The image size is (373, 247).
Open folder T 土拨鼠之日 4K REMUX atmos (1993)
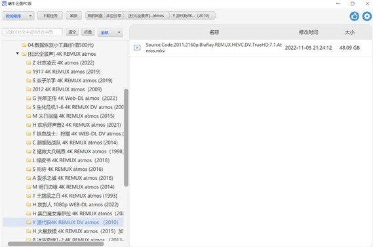75,196
